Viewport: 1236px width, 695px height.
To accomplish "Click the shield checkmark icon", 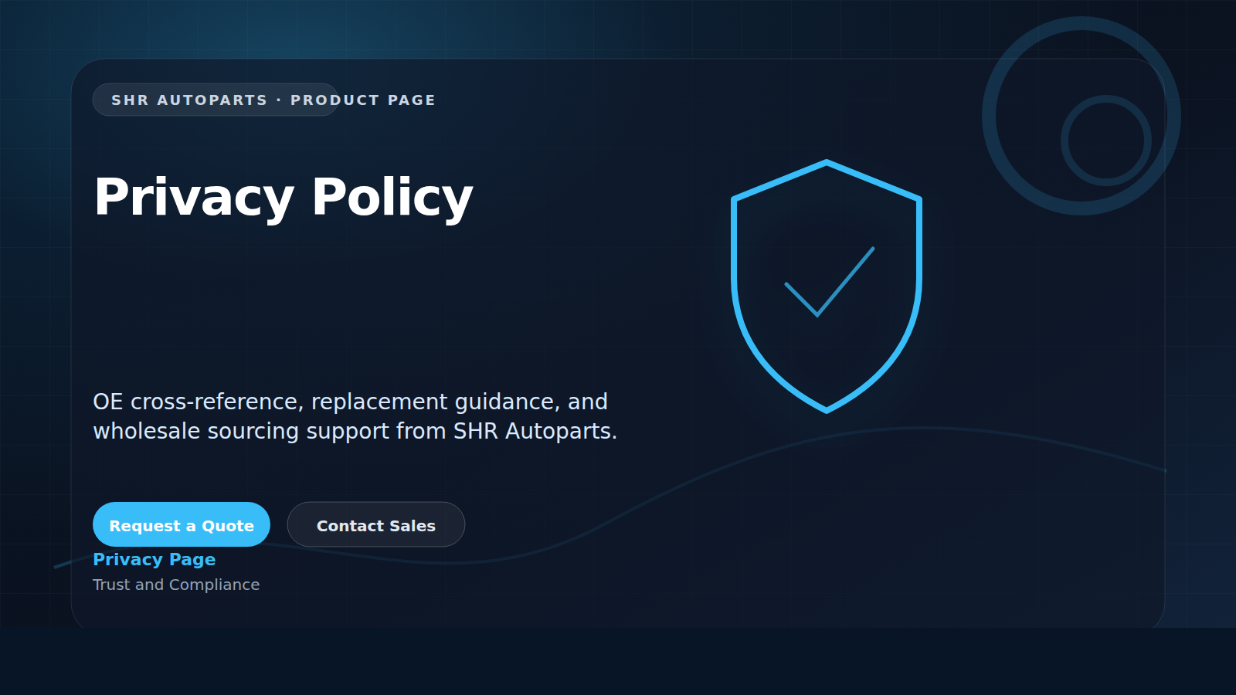I will (x=827, y=286).
